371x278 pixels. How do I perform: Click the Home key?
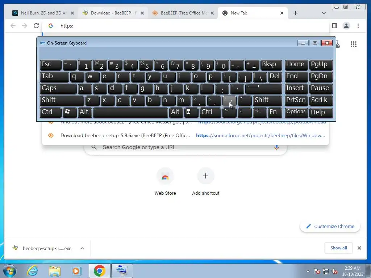pyautogui.click(x=296, y=65)
